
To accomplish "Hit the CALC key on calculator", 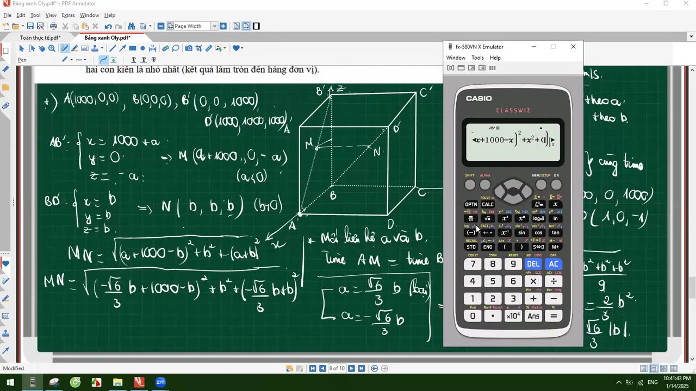I will (x=488, y=204).
